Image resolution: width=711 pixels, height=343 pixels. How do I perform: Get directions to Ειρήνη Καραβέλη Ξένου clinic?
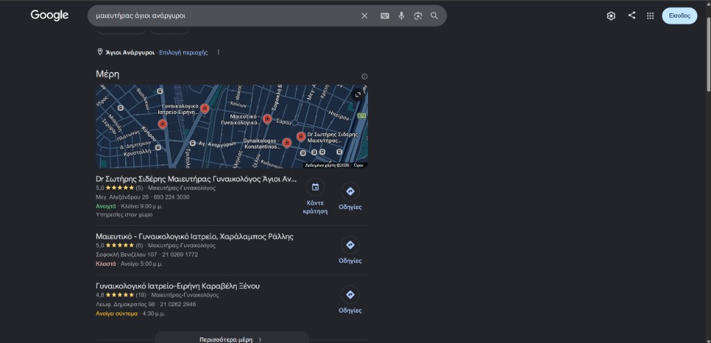tap(350, 301)
